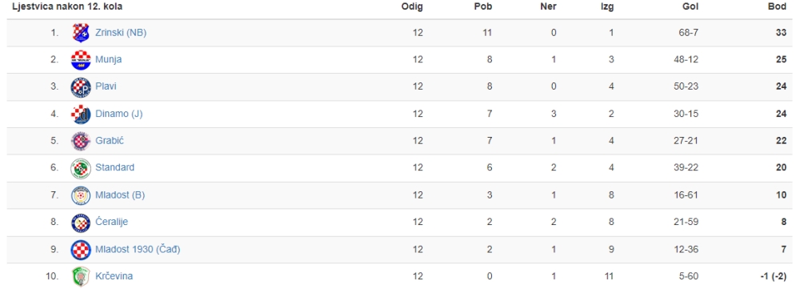Open the Mladost (B) team link

click(121, 195)
